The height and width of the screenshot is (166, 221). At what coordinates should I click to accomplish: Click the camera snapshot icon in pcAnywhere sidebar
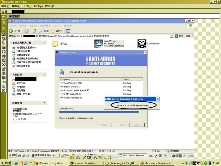pos(4,82)
